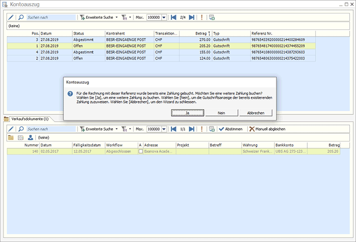This screenshot has width=356, height=242.
Task: Go to the previous page in upper list (2/4)
Action: click(173, 17)
